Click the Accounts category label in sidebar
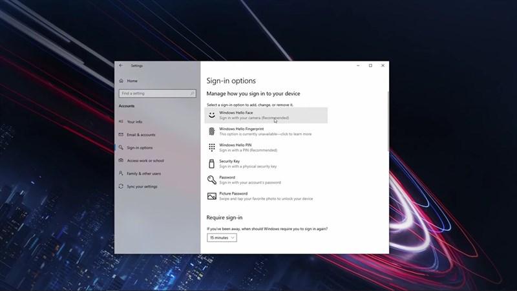Image resolution: width=517 pixels, height=291 pixels. click(127, 106)
